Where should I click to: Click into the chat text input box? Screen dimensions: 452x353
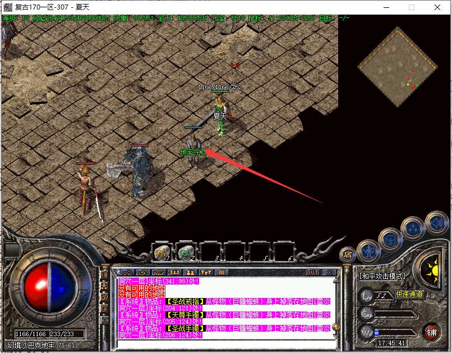[x=227, y=344]
